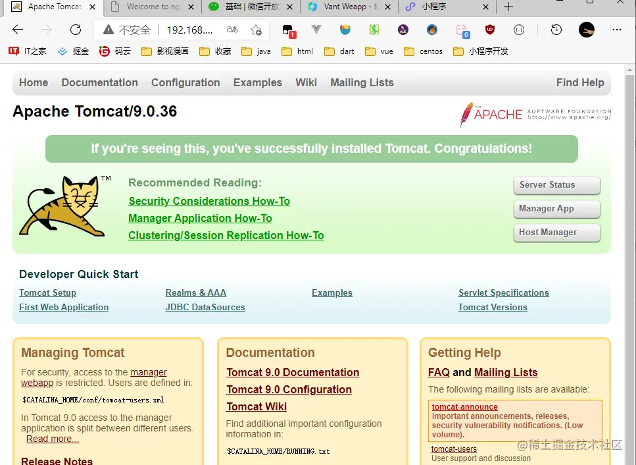Open Documentation in Tomcat navigation
The width and height of the screenshot is (636, 465).
click(100, 82)
